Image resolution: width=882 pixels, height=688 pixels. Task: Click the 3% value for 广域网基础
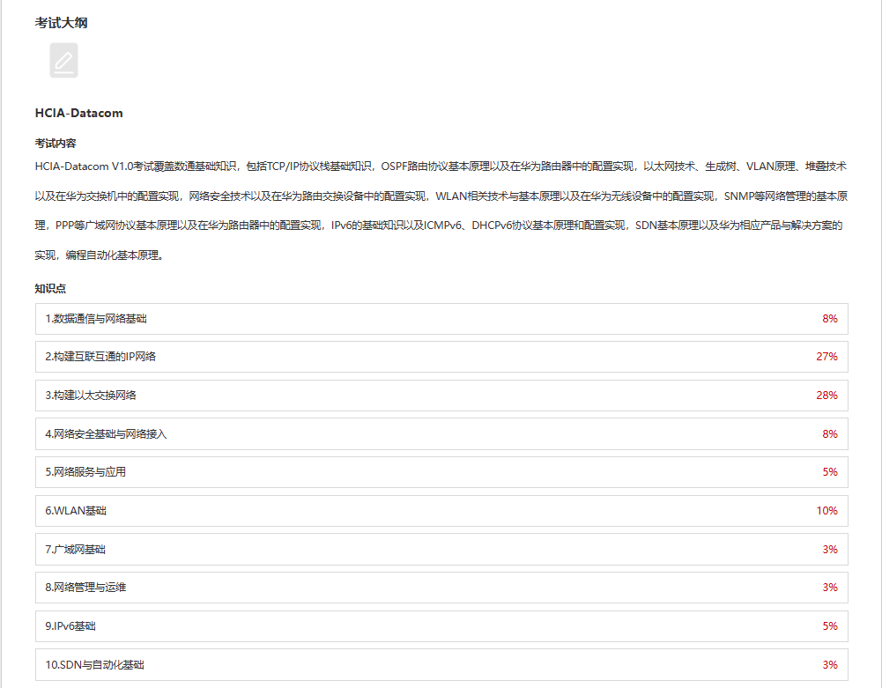click(830, 549)
